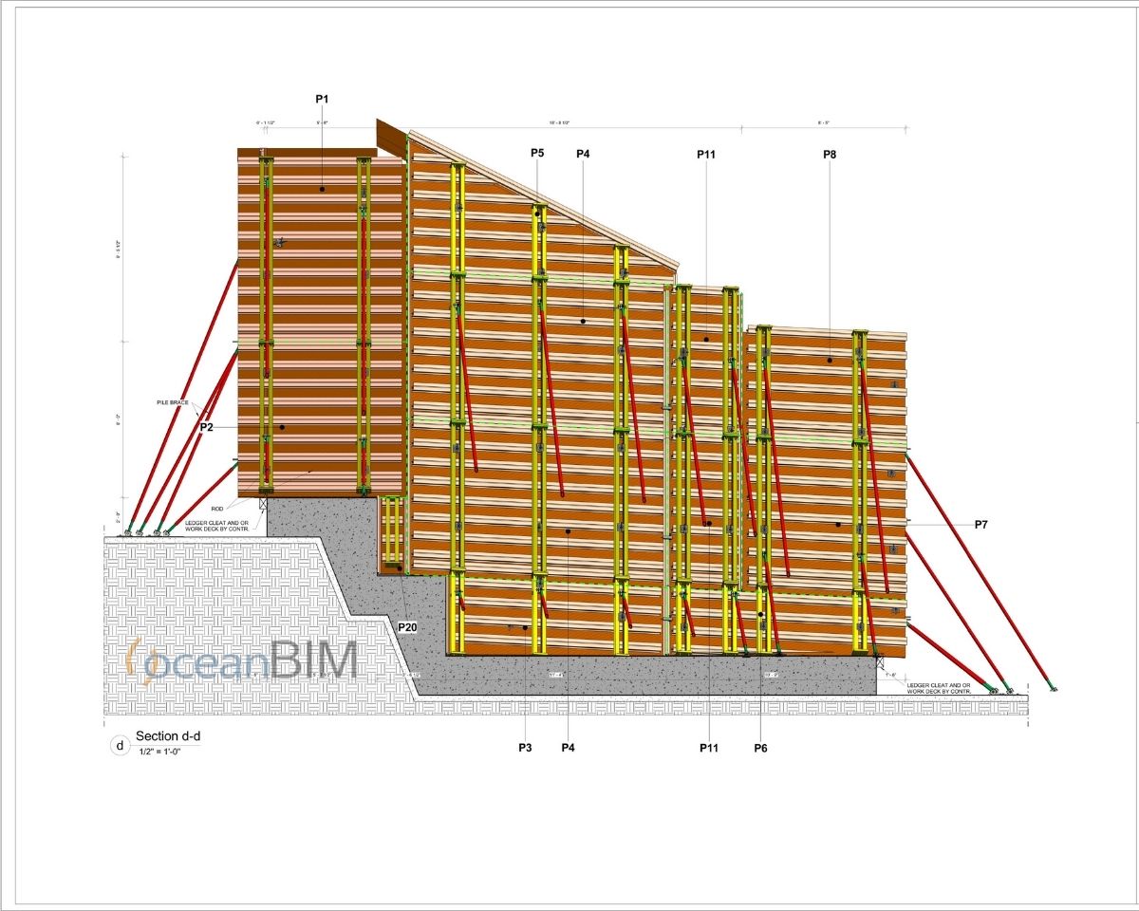
Task: Select the PILE BRACE annotation text
Action: point(171,404)
